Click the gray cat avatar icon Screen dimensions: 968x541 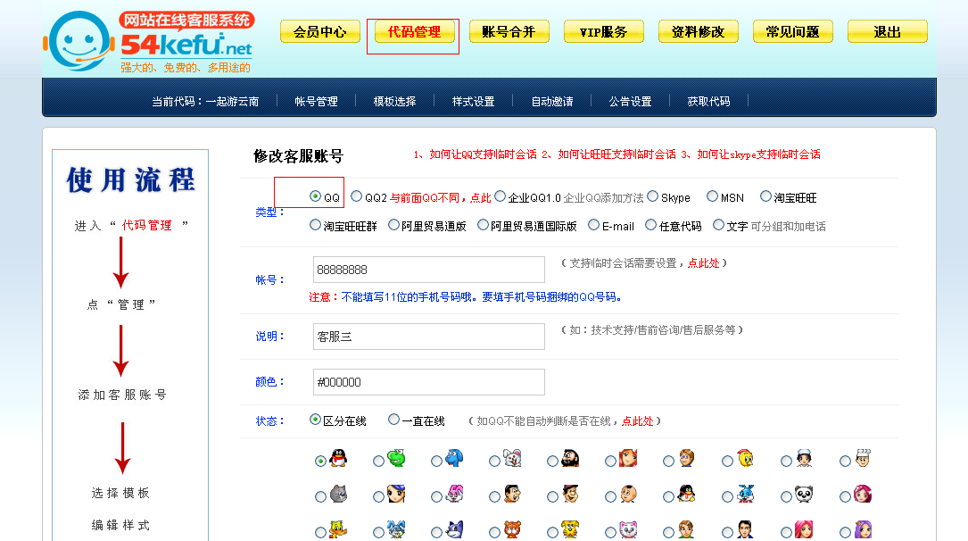coord(338,494)
